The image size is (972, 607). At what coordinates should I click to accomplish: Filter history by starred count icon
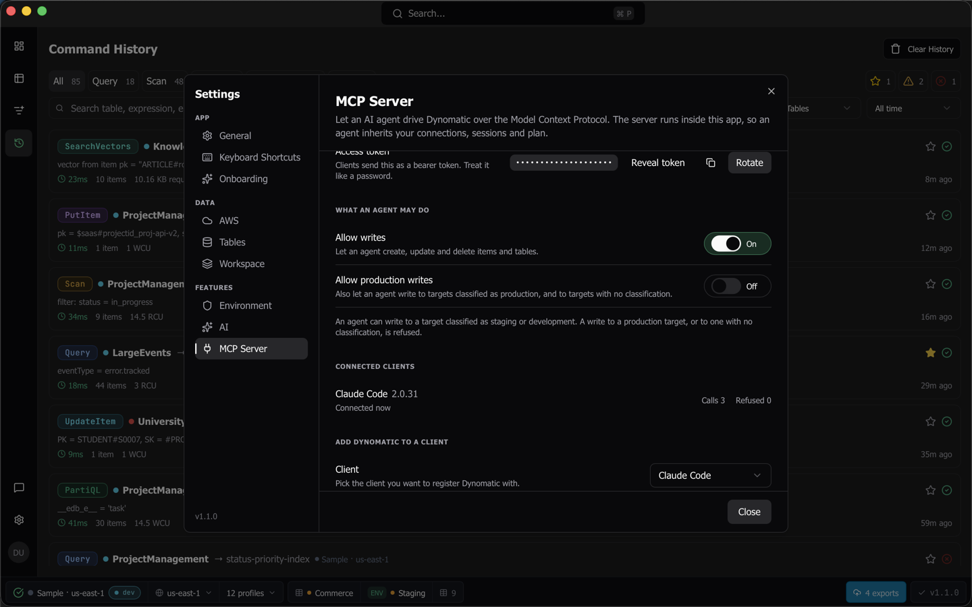882,82
